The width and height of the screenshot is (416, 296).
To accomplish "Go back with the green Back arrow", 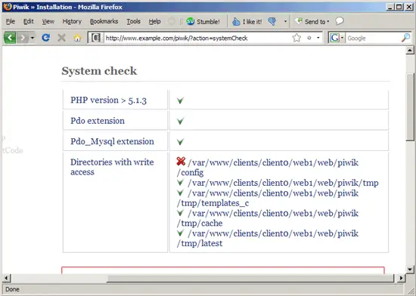I will [x=10, y=38].
